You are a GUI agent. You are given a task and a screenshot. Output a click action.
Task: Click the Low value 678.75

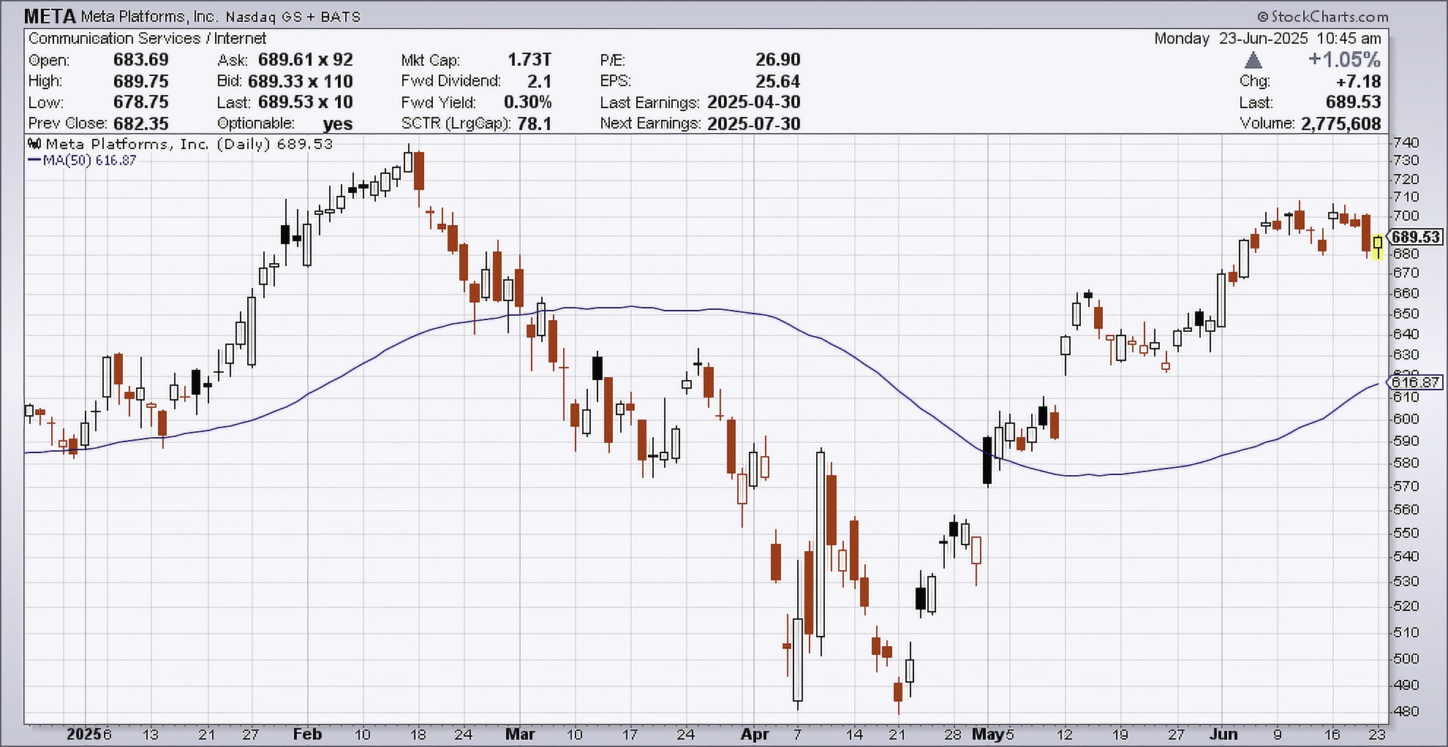coord(140,102)
